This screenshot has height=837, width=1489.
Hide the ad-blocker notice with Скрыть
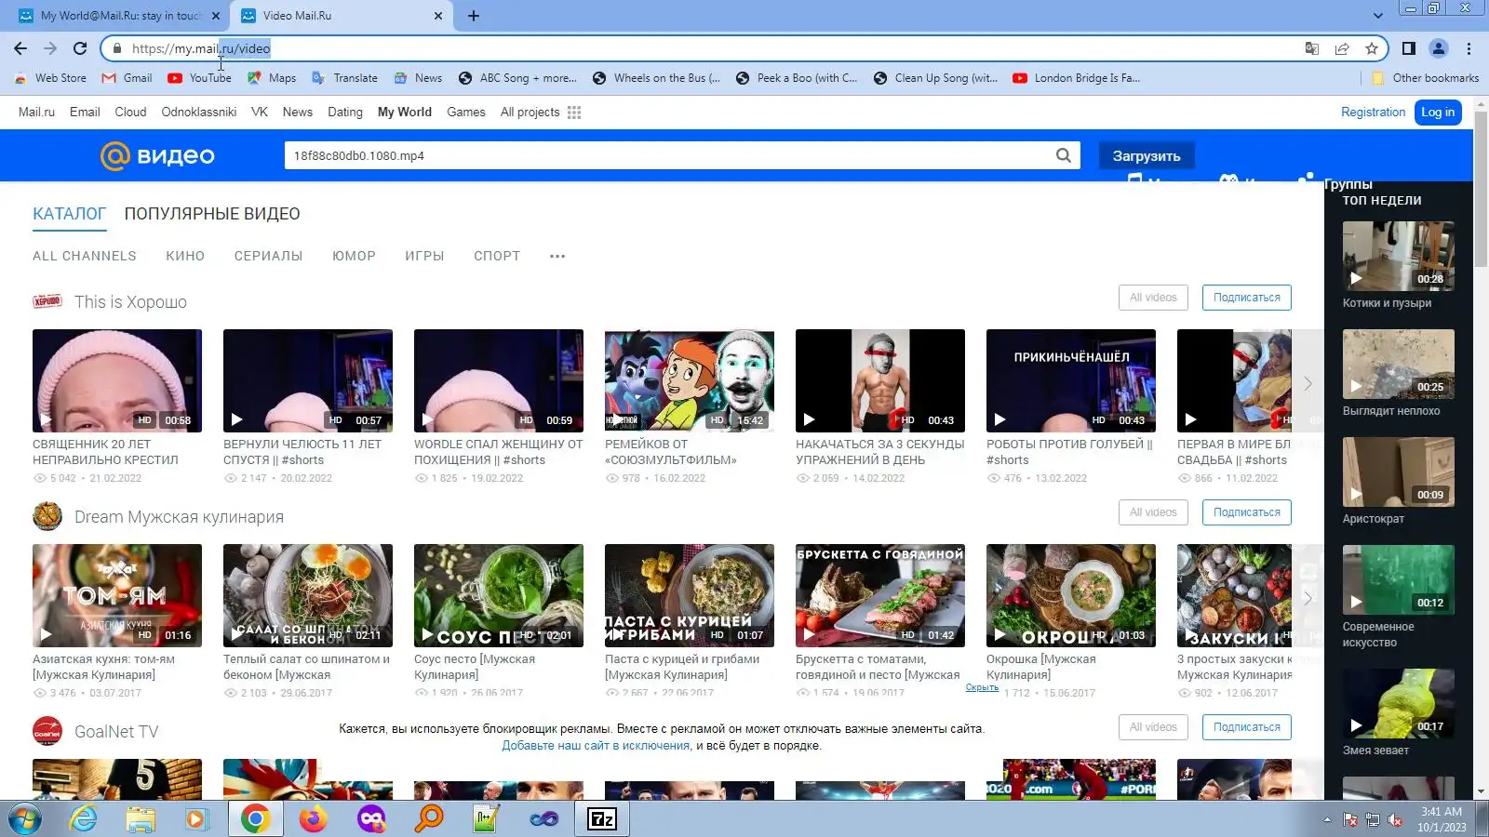[982, 687]
